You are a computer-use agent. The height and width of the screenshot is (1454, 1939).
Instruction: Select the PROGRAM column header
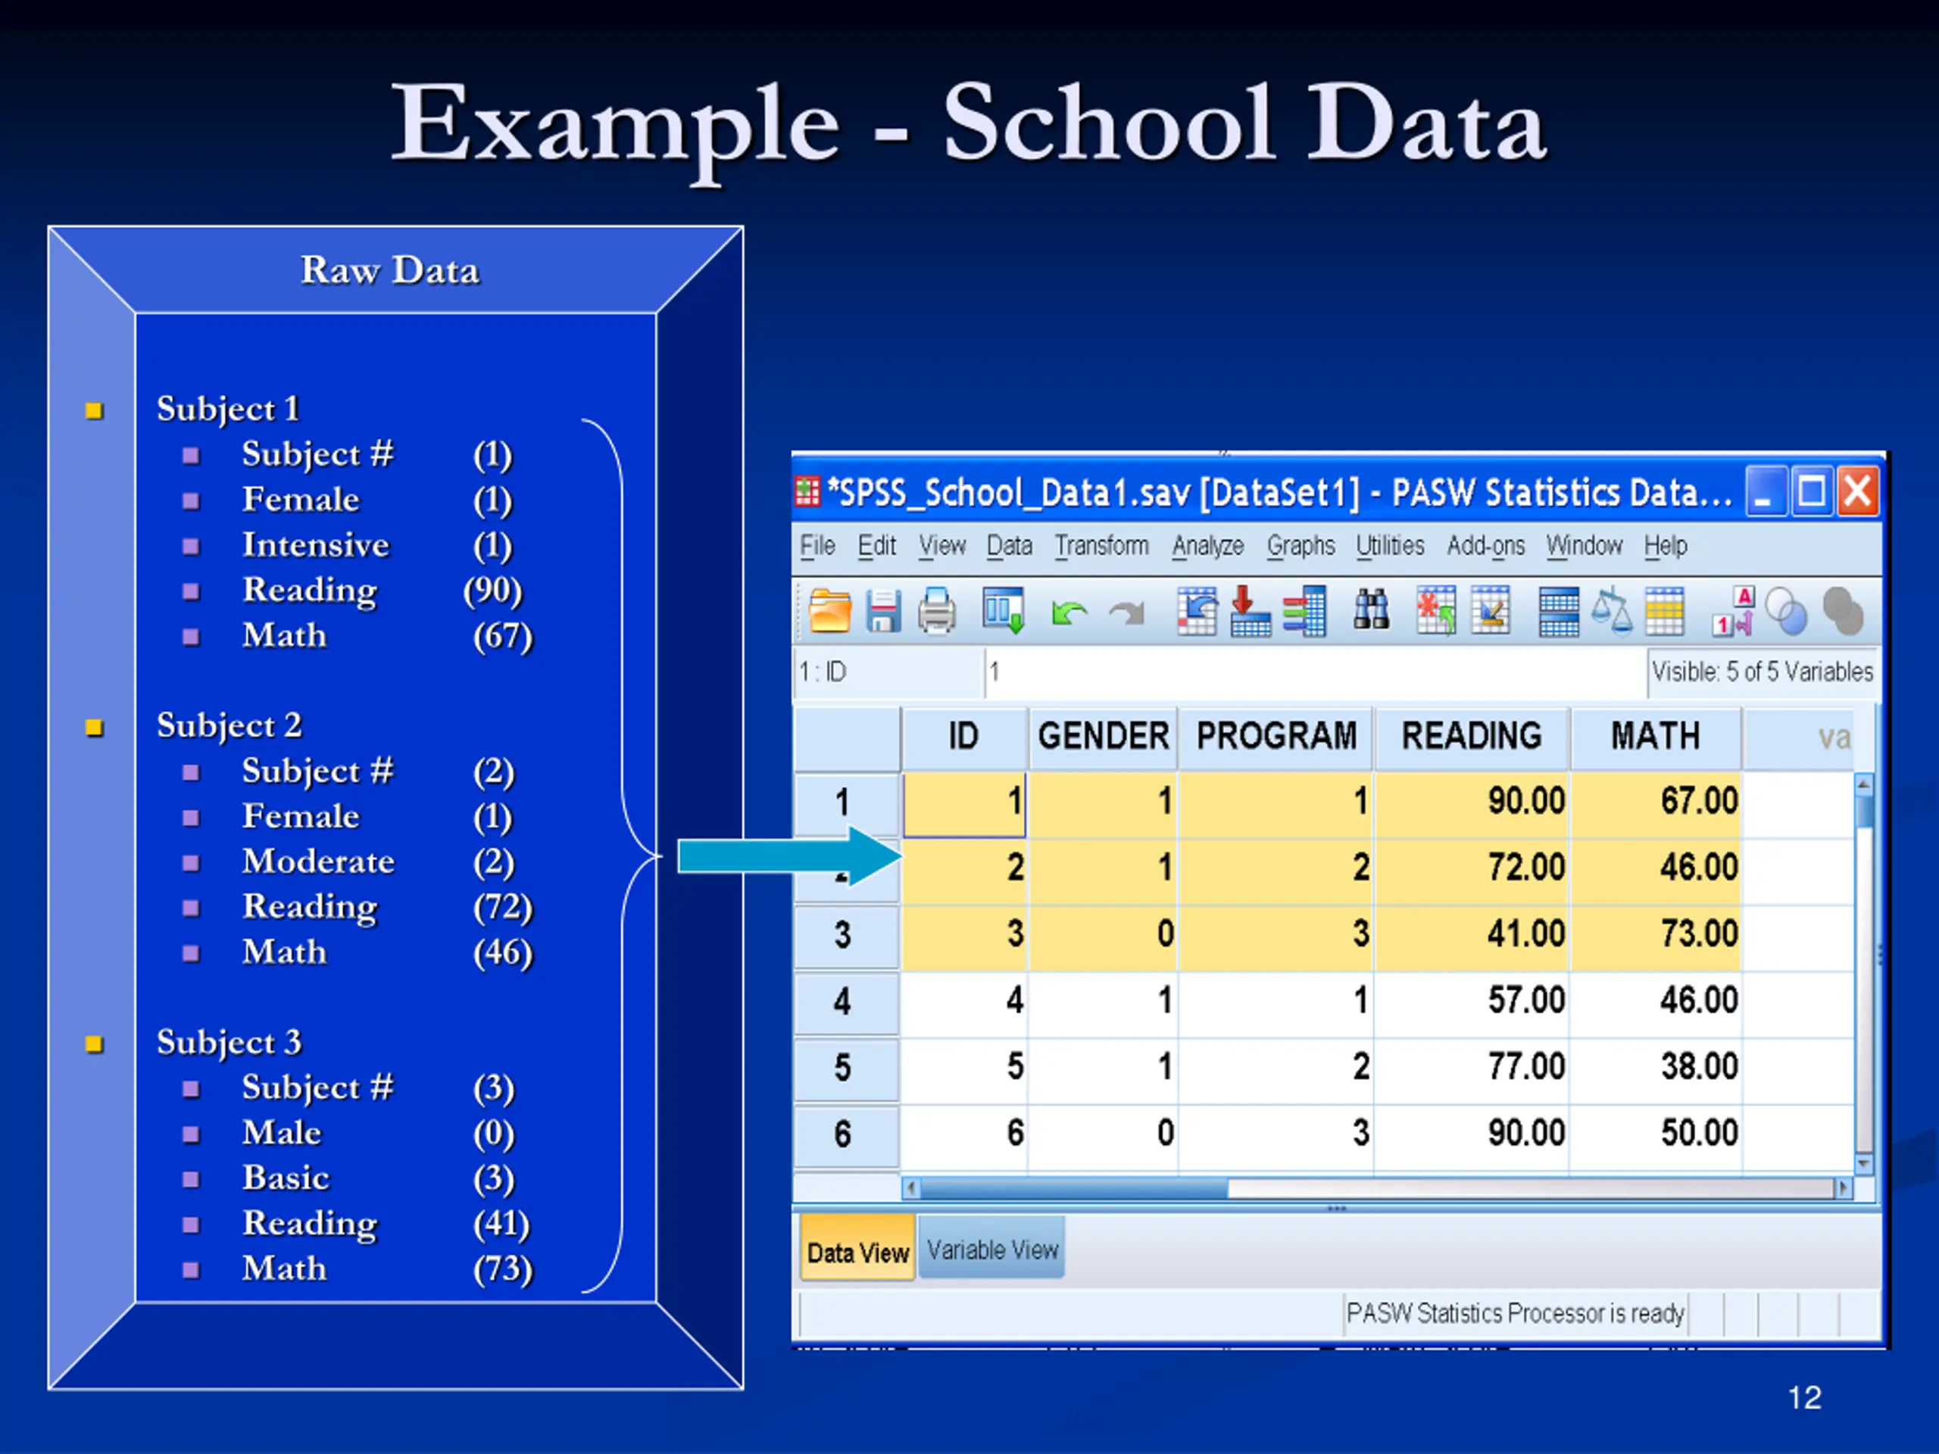tap(1276, 737)
